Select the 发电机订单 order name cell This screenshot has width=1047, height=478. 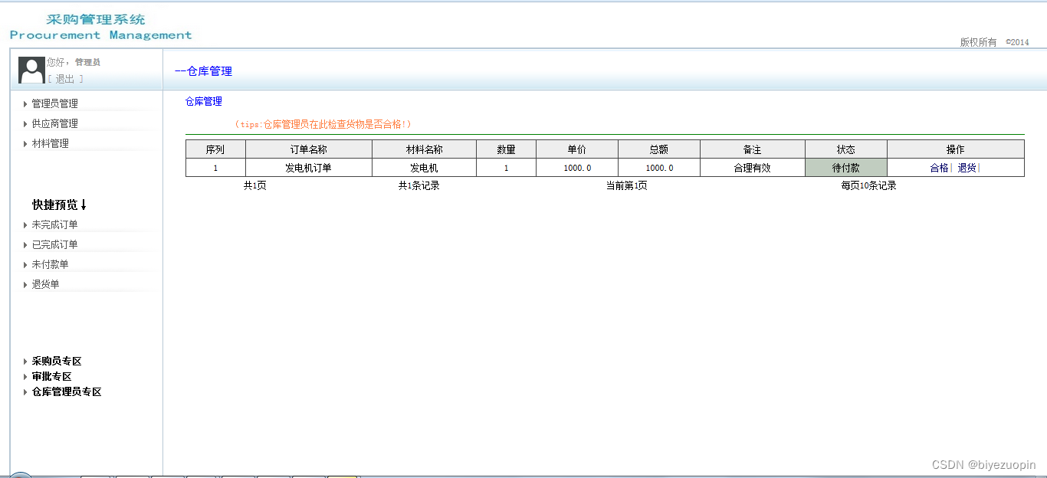(x=308, y=168)
